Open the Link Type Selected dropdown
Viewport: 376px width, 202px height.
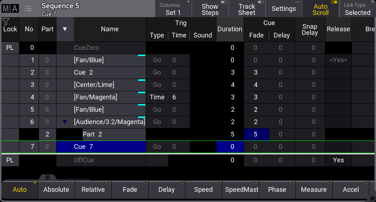click(357, 9)
